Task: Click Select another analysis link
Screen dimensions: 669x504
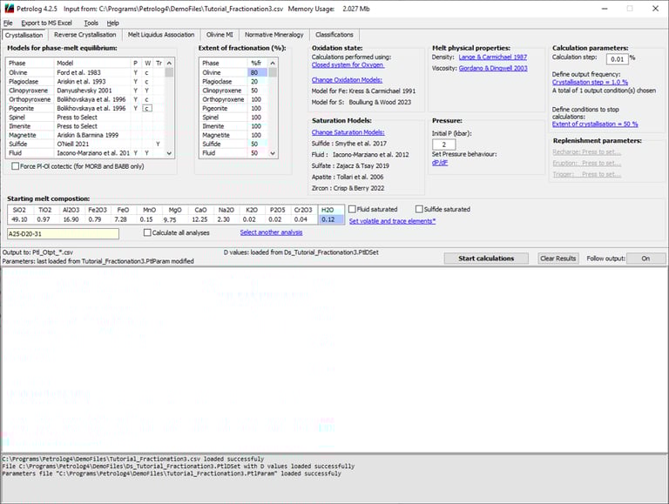Action: (x=271, y=232)
